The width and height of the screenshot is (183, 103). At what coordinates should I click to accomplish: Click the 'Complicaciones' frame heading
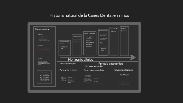click(x=104, y=31)
